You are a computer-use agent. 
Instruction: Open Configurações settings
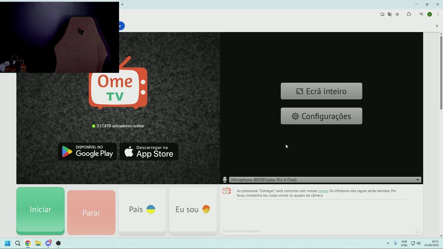pos(321,116)
